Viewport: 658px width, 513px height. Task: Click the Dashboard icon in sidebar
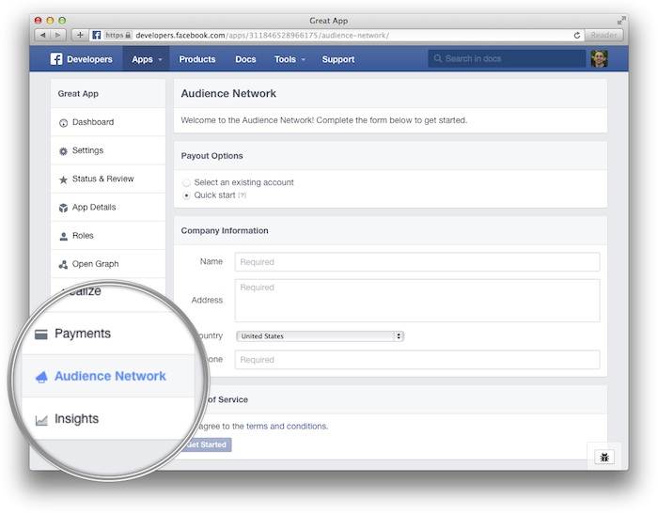63,122
